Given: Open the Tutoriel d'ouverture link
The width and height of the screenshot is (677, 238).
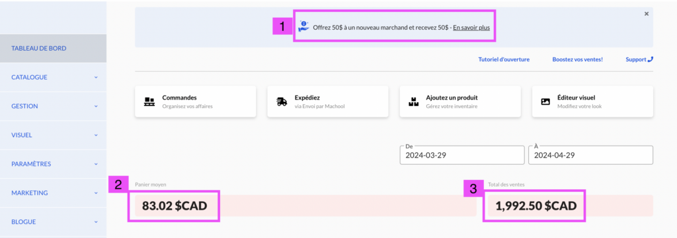Looking at the screenshot, I should [x=504, y=59].
